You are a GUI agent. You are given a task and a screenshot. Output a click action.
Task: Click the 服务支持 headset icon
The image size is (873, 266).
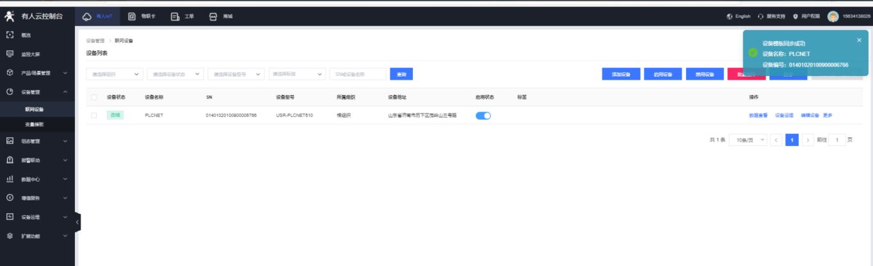[x=760, y=16]
